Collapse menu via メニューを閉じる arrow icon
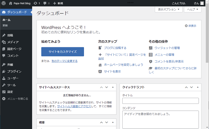 pyautogui.click(x=4, y=99)
